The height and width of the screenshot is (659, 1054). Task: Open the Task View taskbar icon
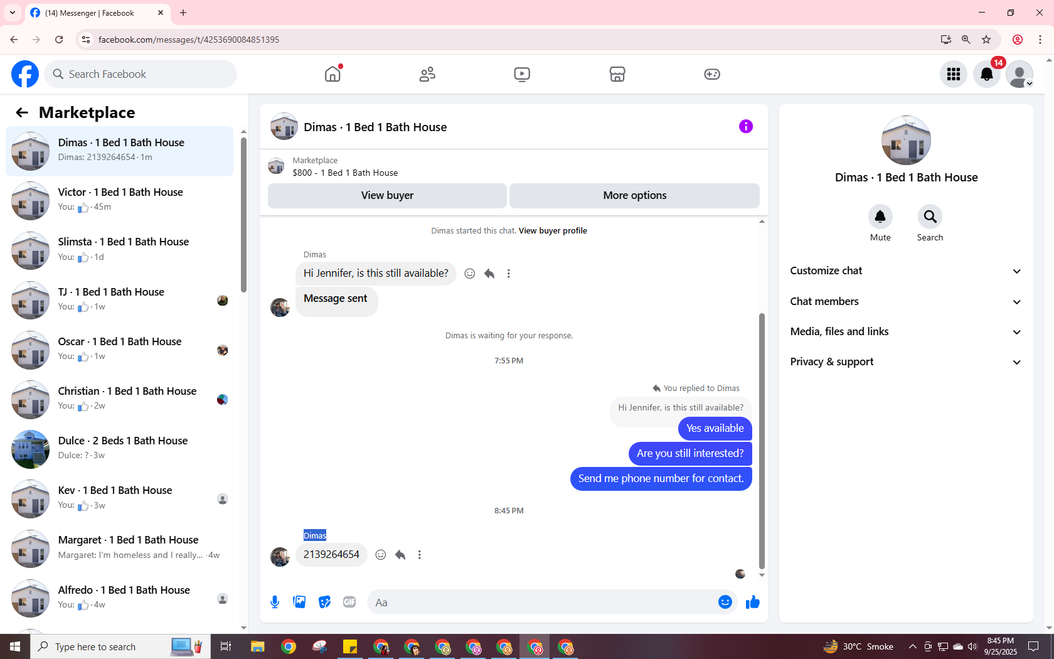pyautogui.click(x=226, y=646)
